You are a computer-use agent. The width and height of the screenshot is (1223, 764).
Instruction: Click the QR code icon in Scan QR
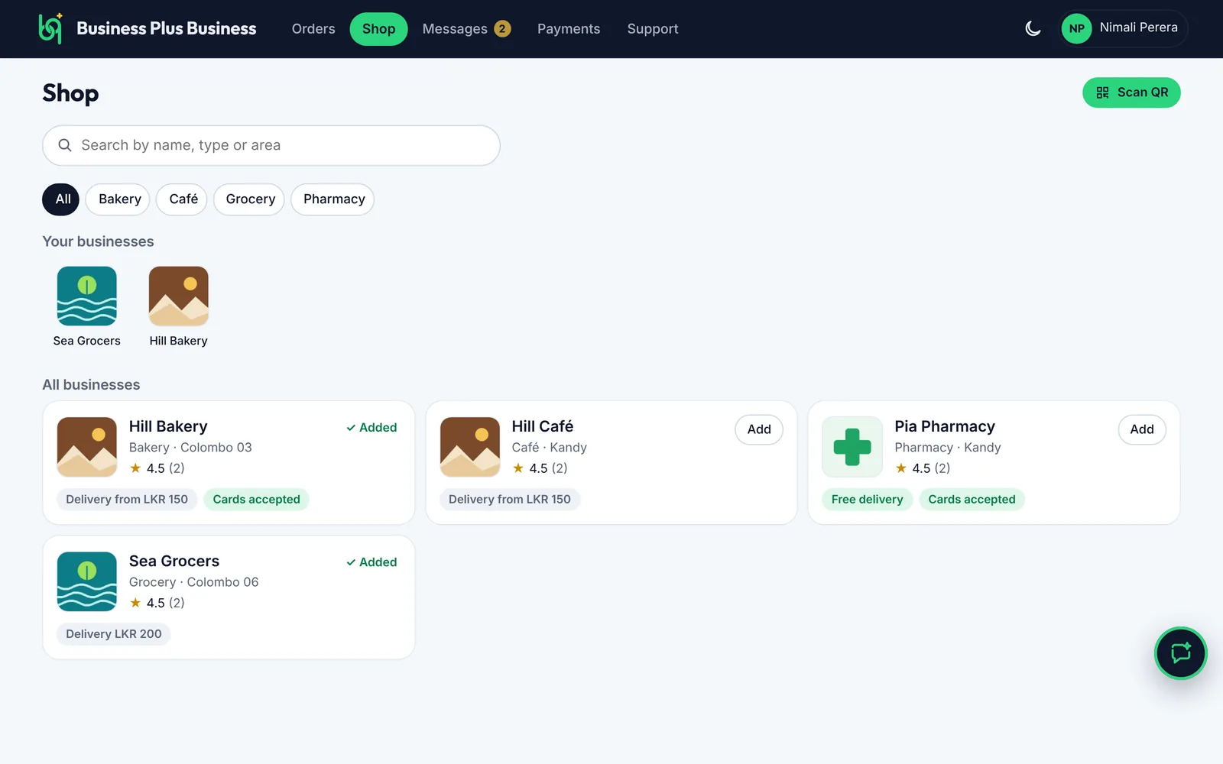point(1102,92)
